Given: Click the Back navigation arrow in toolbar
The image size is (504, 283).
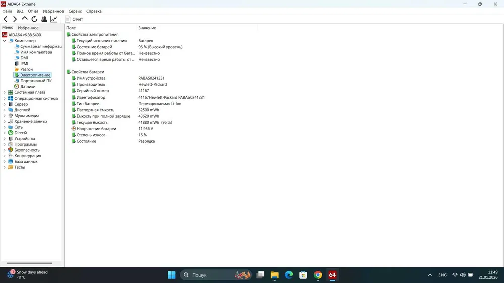Looking at the screenshot, I should [6, 19].
